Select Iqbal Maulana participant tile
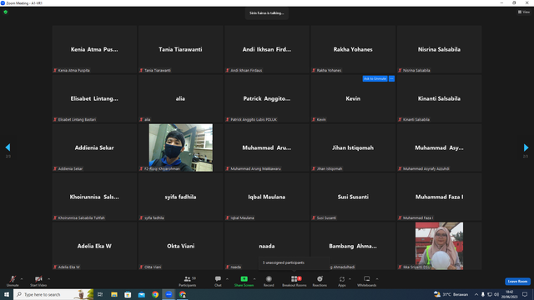 coord(267,197)
